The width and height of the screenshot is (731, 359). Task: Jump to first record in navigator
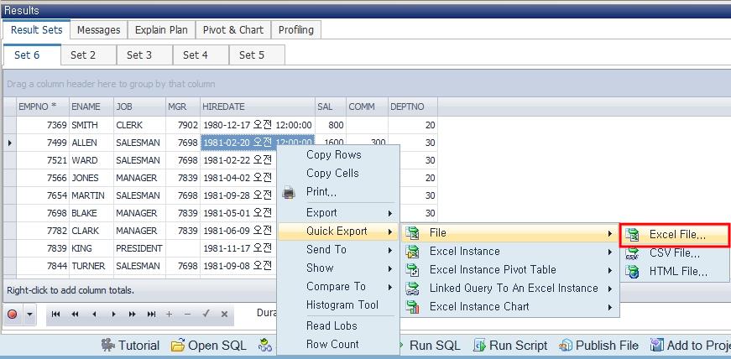point(55,315)
